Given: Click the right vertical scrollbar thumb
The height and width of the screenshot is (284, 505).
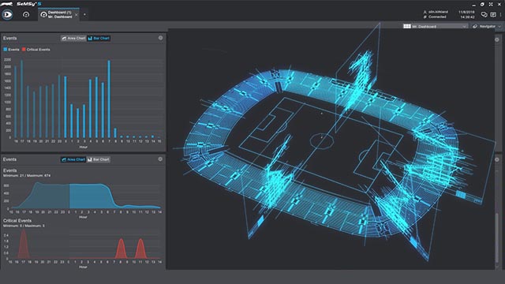Looking at the screenshot, I should pyautogui.click(x=497, y=237).
